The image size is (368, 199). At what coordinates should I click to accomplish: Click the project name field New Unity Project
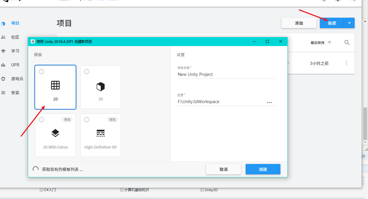coord(226,74)
